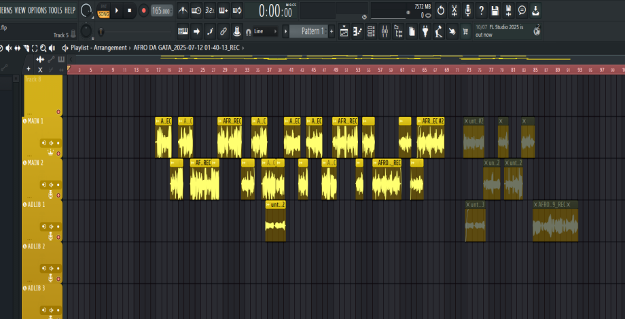This screenshot has height=319, width=625.
Task: Click the globe online notifications icon
Action: [x=537, y=31]
